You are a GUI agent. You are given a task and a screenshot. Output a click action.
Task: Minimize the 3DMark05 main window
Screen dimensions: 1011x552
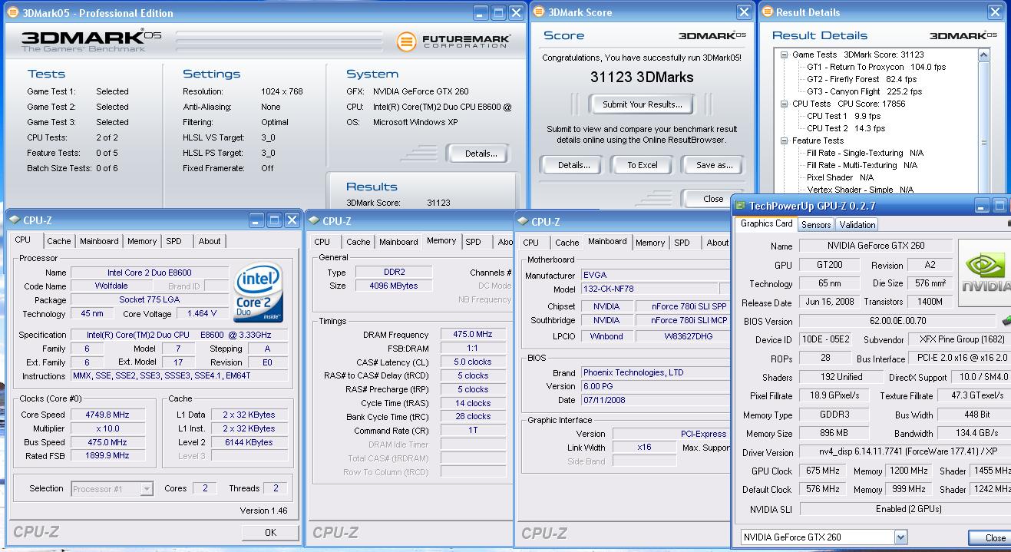pos(481,13)
